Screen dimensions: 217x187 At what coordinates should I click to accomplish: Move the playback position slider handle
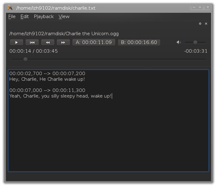click(25, 60)
